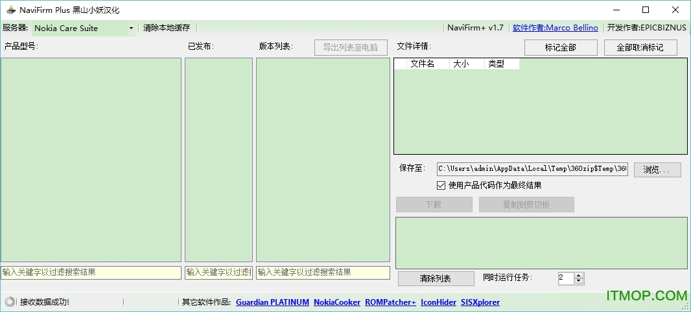Focus the 保存至 save path field
This screenshot has height=312, width=691.
pyautogui.click(x=532, y=169)
